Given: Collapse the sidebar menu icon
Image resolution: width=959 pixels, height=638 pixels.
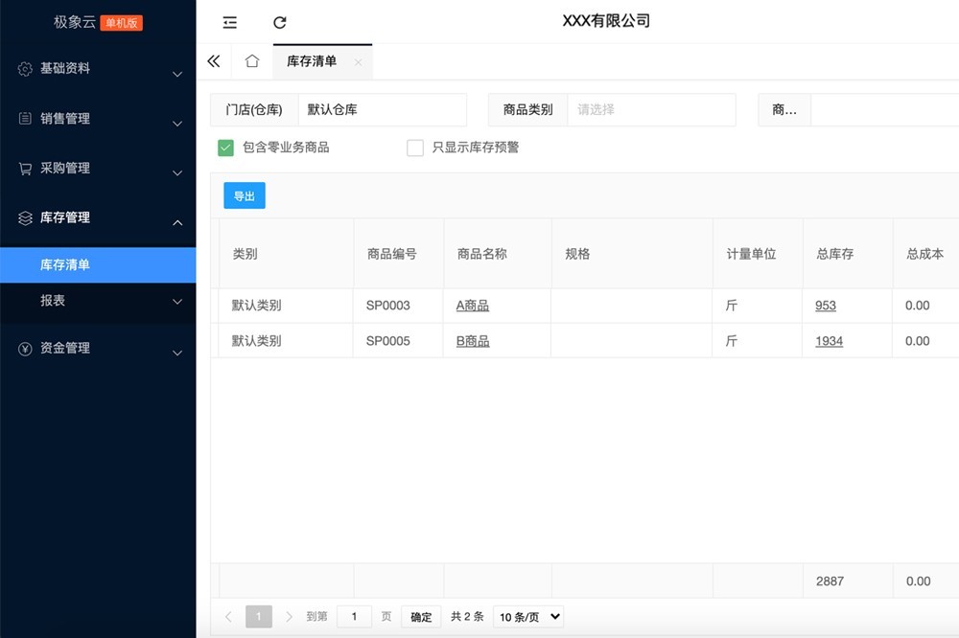Looking at the screenshot, I should [228, 21].
